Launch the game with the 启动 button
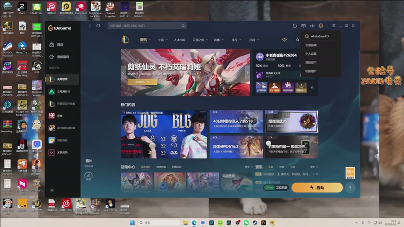This screenshot has height=227, width=404. (x=317, y=188)
